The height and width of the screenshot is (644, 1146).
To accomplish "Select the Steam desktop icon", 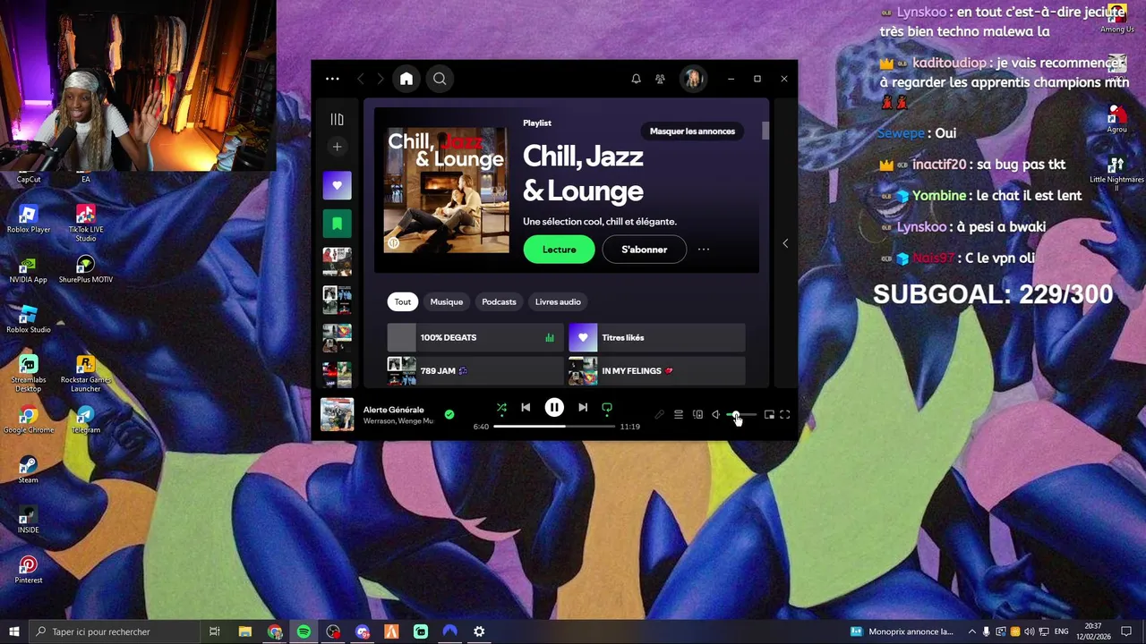I will click(29, 470).
